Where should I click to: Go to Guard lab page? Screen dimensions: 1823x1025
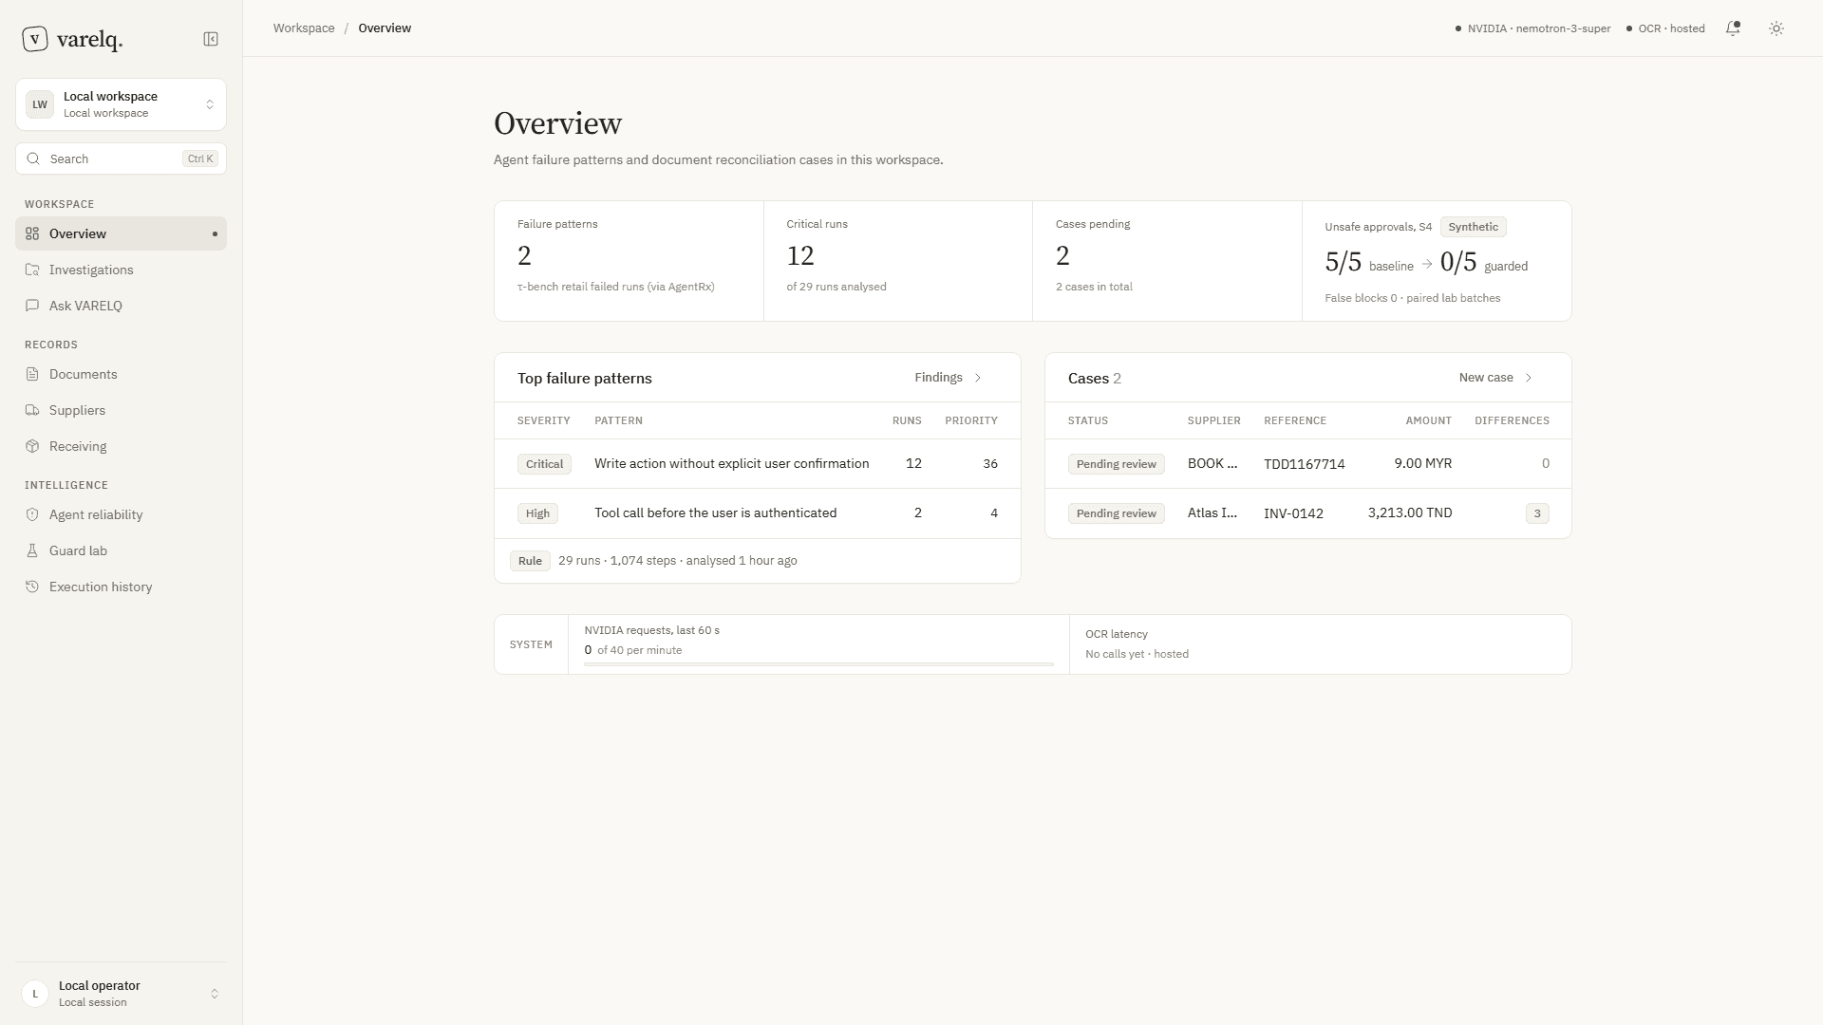tap(121, 550)
